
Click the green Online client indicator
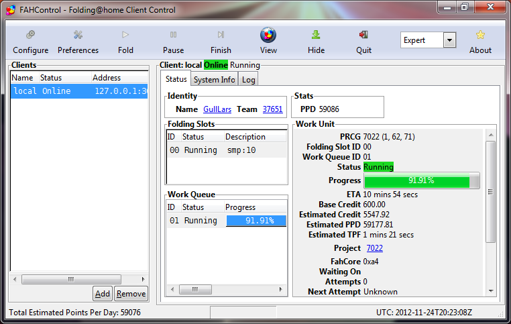[216, 65]
